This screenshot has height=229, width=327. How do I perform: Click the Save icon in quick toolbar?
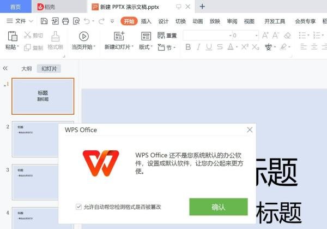click(x=44, y=21)
